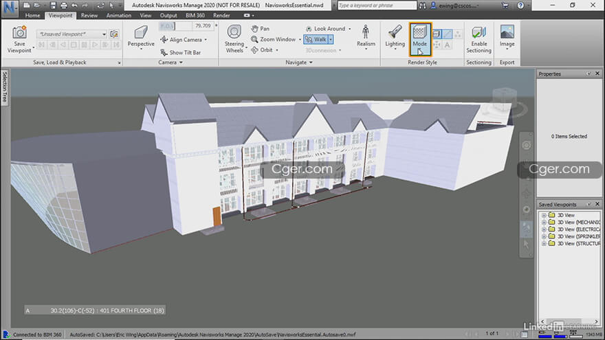605x340 pixels.
Task: Expand the 3D View (STRUCTURAL) viewpoint folder
Action: coord(544,244)
